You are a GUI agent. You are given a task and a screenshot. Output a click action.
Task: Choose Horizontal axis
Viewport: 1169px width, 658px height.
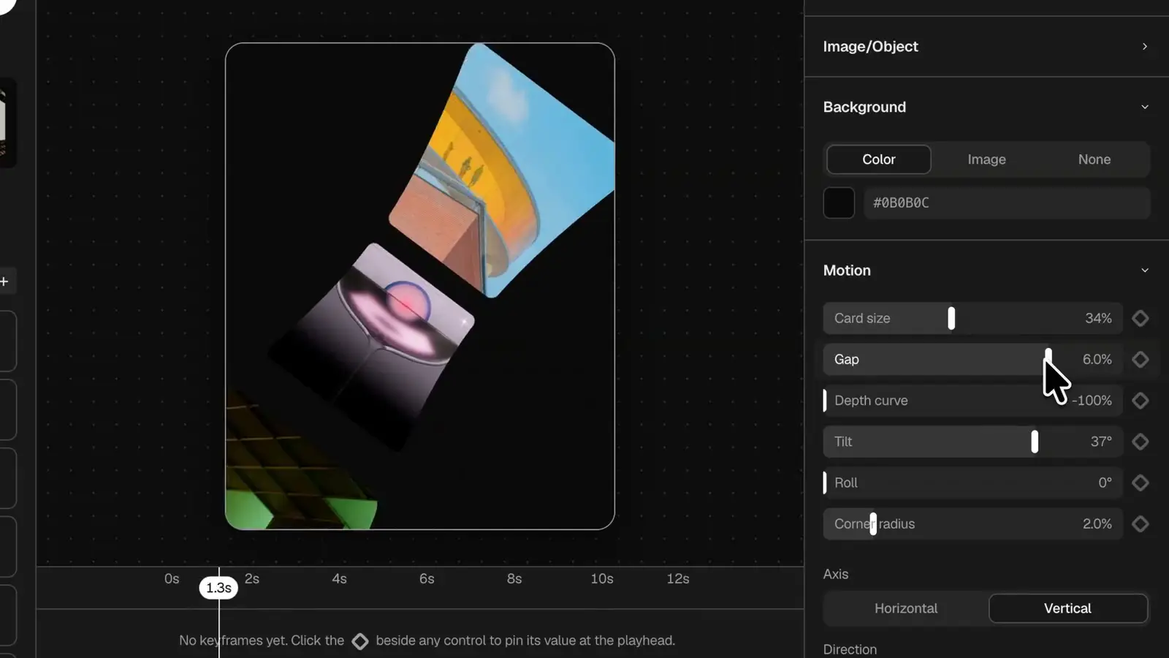pyautogui.click(x=905, y=608)
